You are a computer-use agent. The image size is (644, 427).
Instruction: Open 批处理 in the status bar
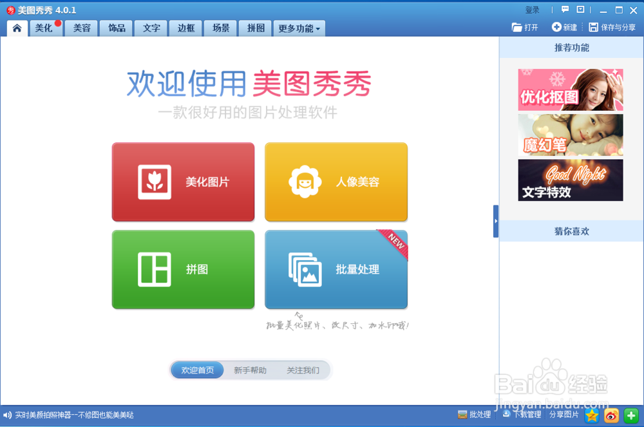(475, 415)
